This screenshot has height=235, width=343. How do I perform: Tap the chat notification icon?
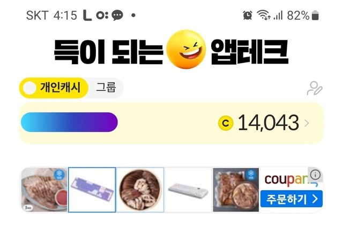coord(116,15)
